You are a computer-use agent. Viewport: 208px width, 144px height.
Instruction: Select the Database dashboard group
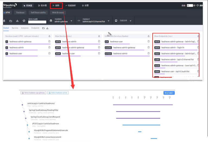20,12
